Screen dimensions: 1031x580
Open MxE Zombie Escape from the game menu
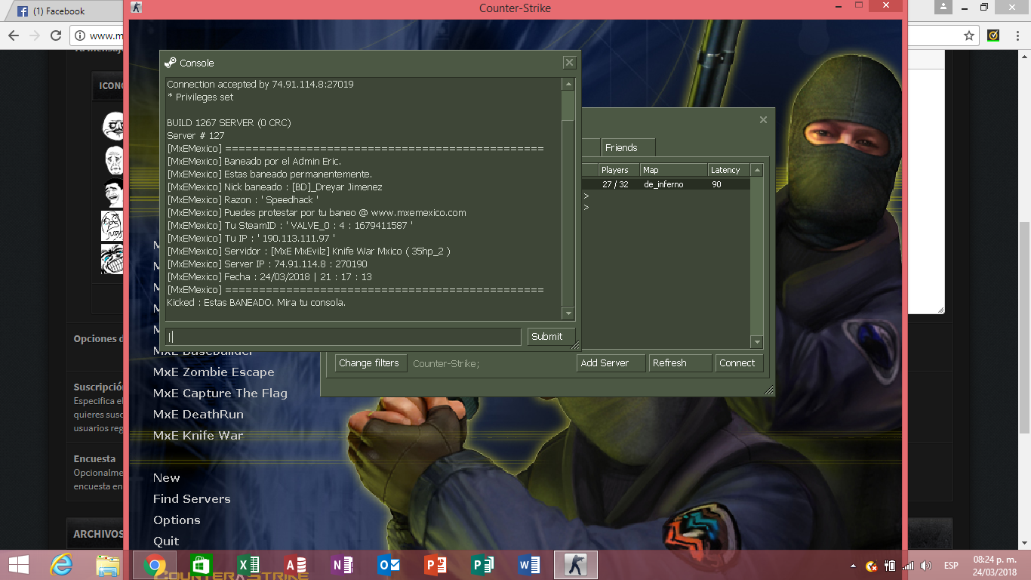click(214, 372)
